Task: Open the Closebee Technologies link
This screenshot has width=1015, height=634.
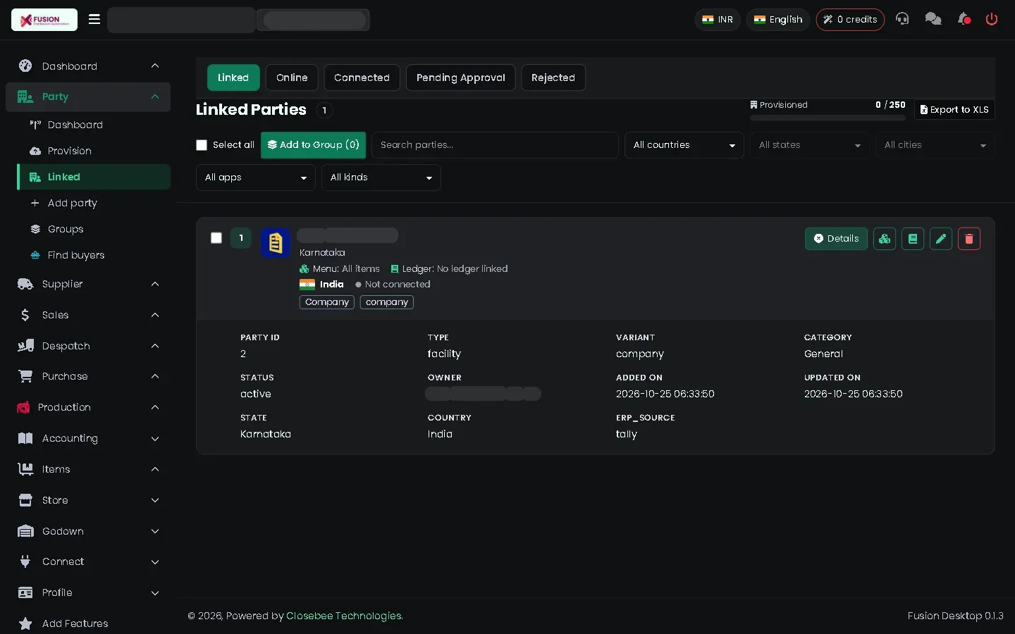Action: pos(345,616)
